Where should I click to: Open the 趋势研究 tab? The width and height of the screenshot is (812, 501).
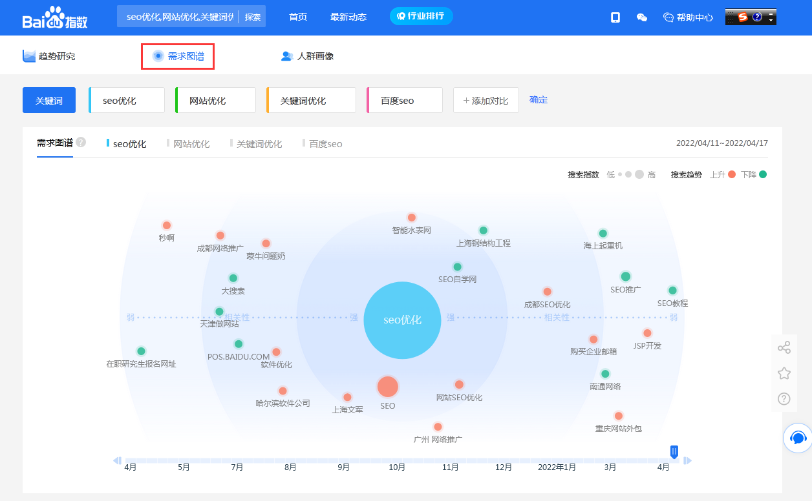[49, 56]
